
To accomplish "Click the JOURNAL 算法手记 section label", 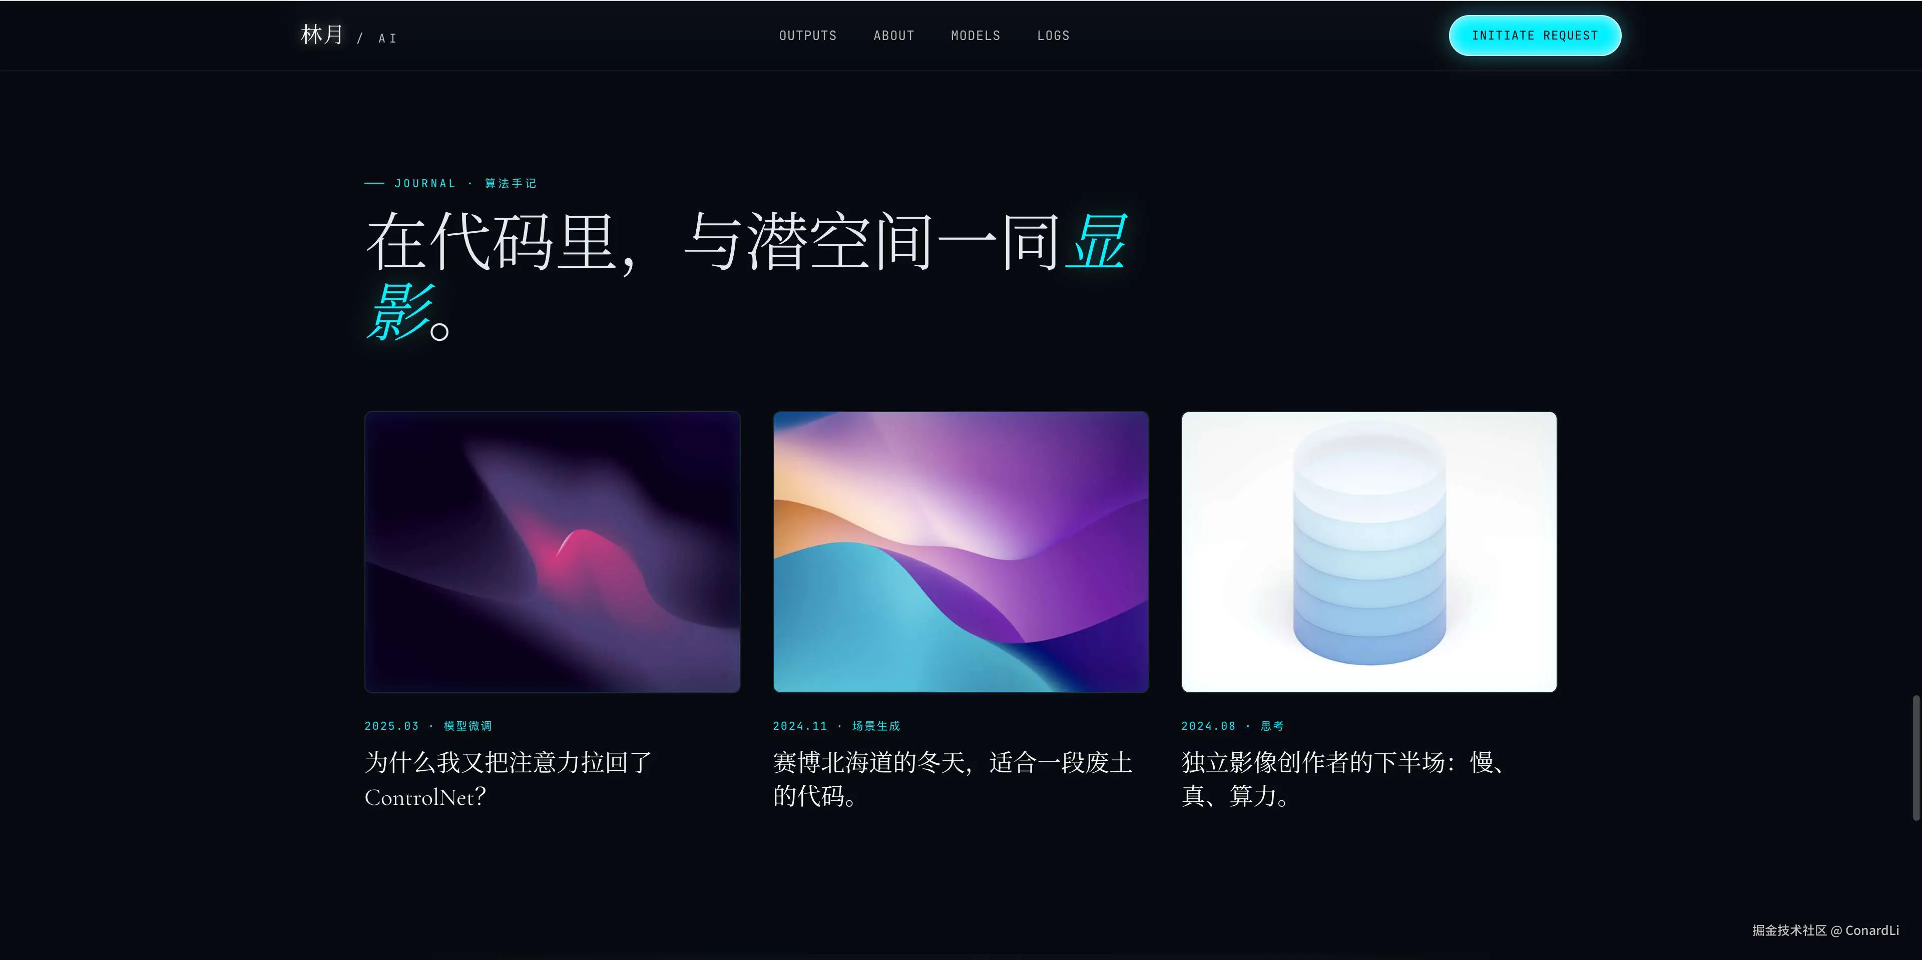I will 450,184.
